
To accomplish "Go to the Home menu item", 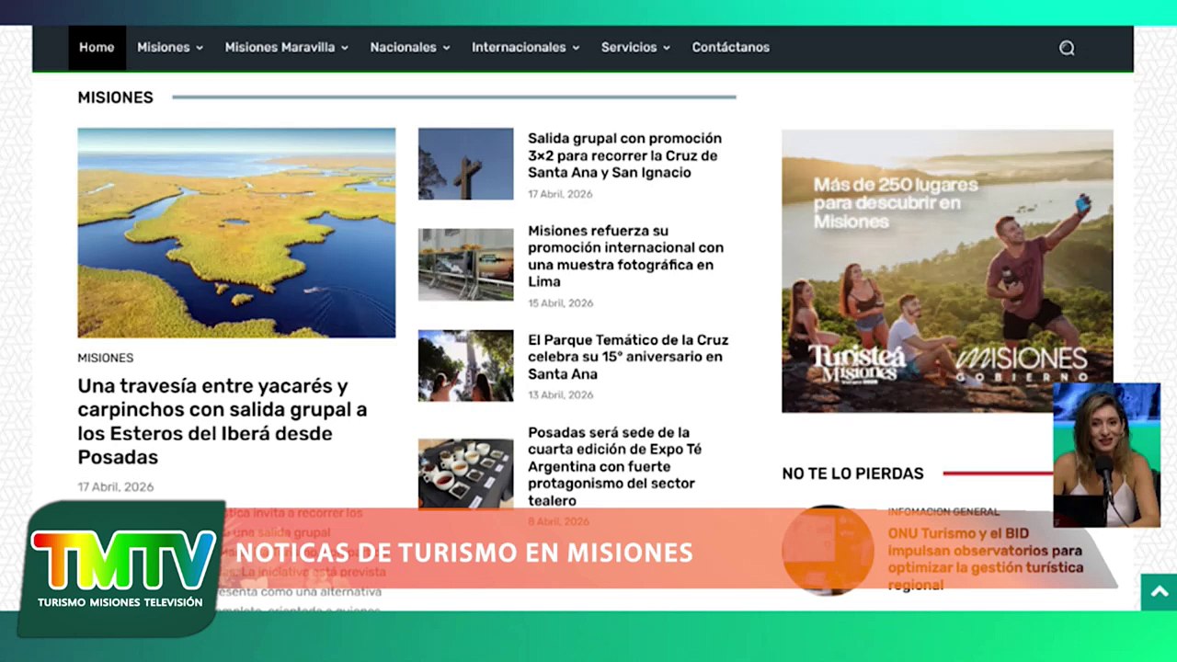I will click(x=97, y=48).
